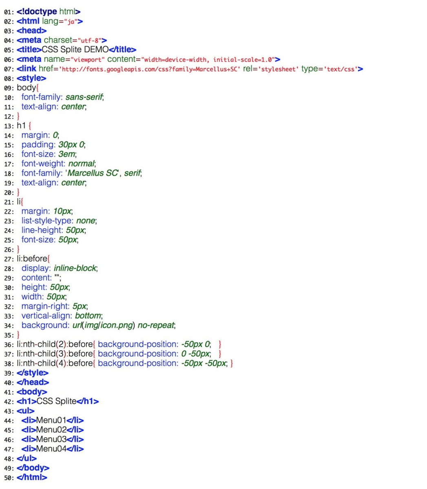This screenshot has height=489, width=427.
Task: Click the Menu01 list item text
Action: (x=51, y=420)
